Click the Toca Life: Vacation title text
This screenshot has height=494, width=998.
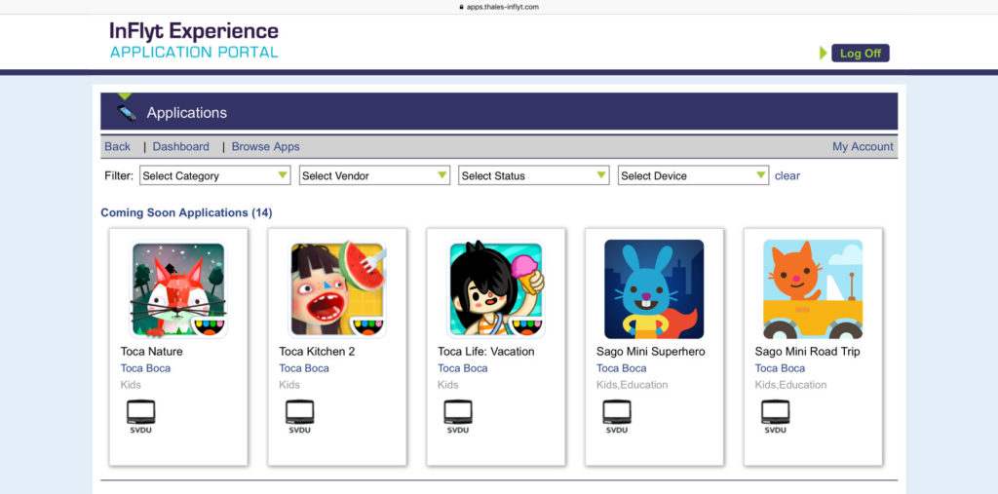click(x=485, y=352)
